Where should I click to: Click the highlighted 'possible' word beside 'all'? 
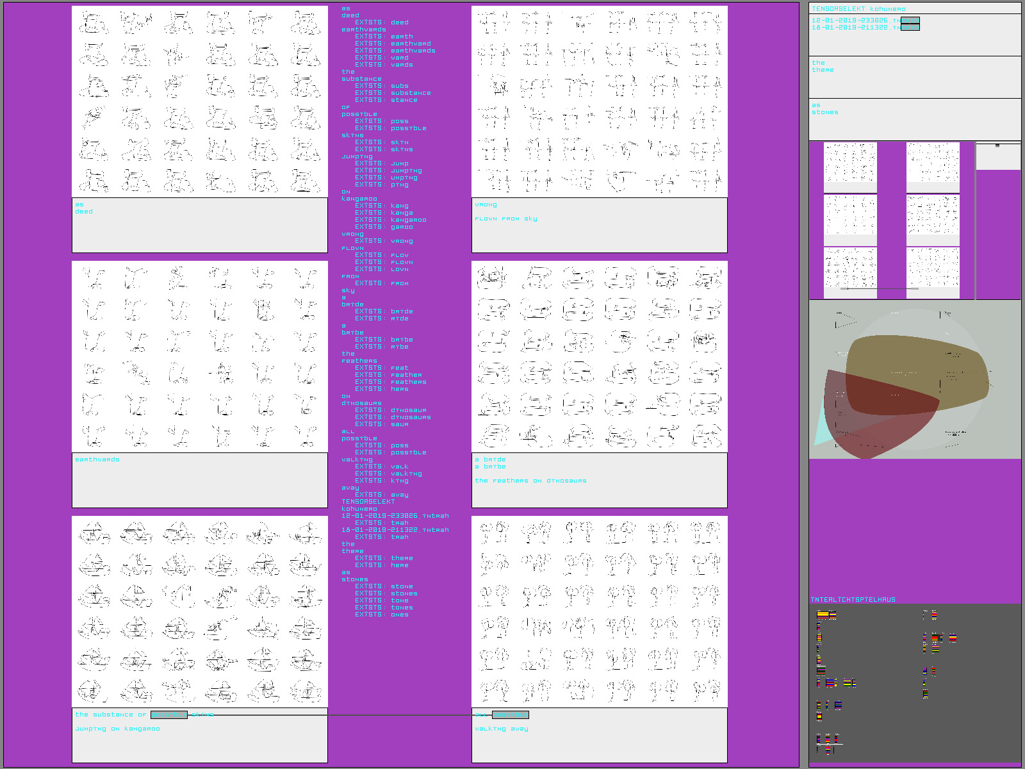[x=510, y=715]
